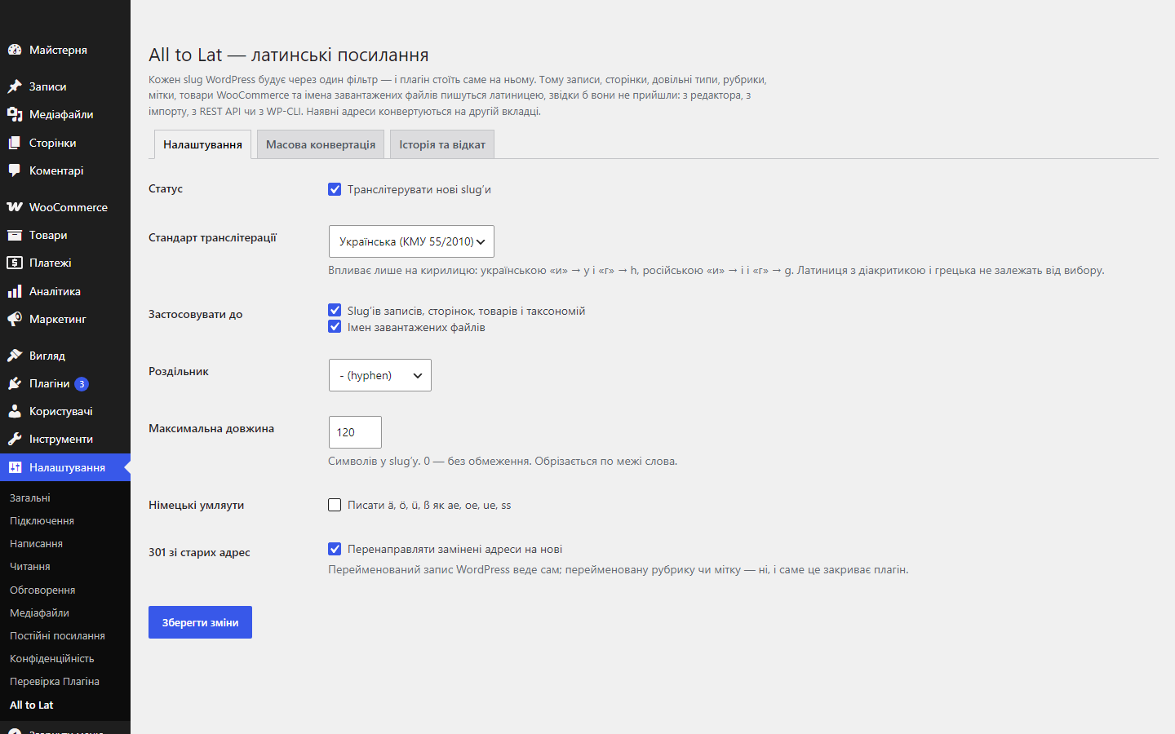This screenshot has width=1175, height=734.
Task: Click the Медіафайли main menu label
Action: 61,114
